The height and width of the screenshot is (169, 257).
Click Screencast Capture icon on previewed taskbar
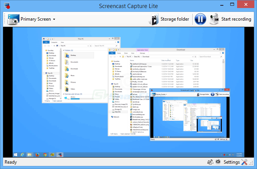(x=60, y=154)
